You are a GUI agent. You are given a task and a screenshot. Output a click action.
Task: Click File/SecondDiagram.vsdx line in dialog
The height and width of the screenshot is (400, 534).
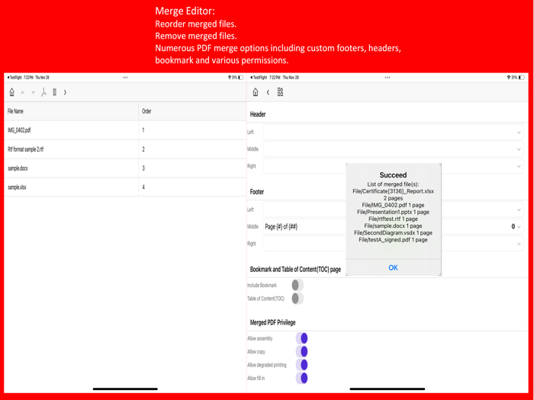(393, 233)
